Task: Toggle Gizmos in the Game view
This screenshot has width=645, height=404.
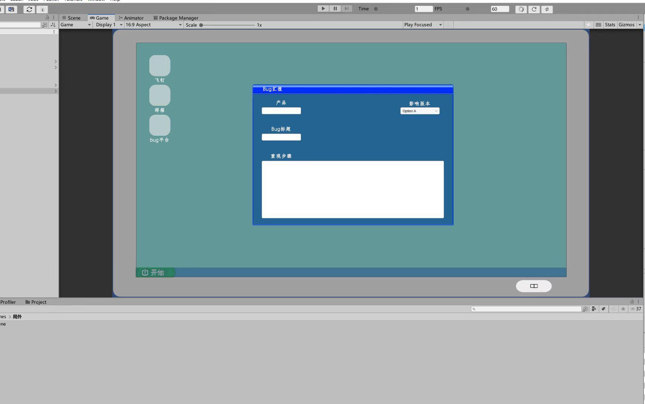Action: click(626, 25)
